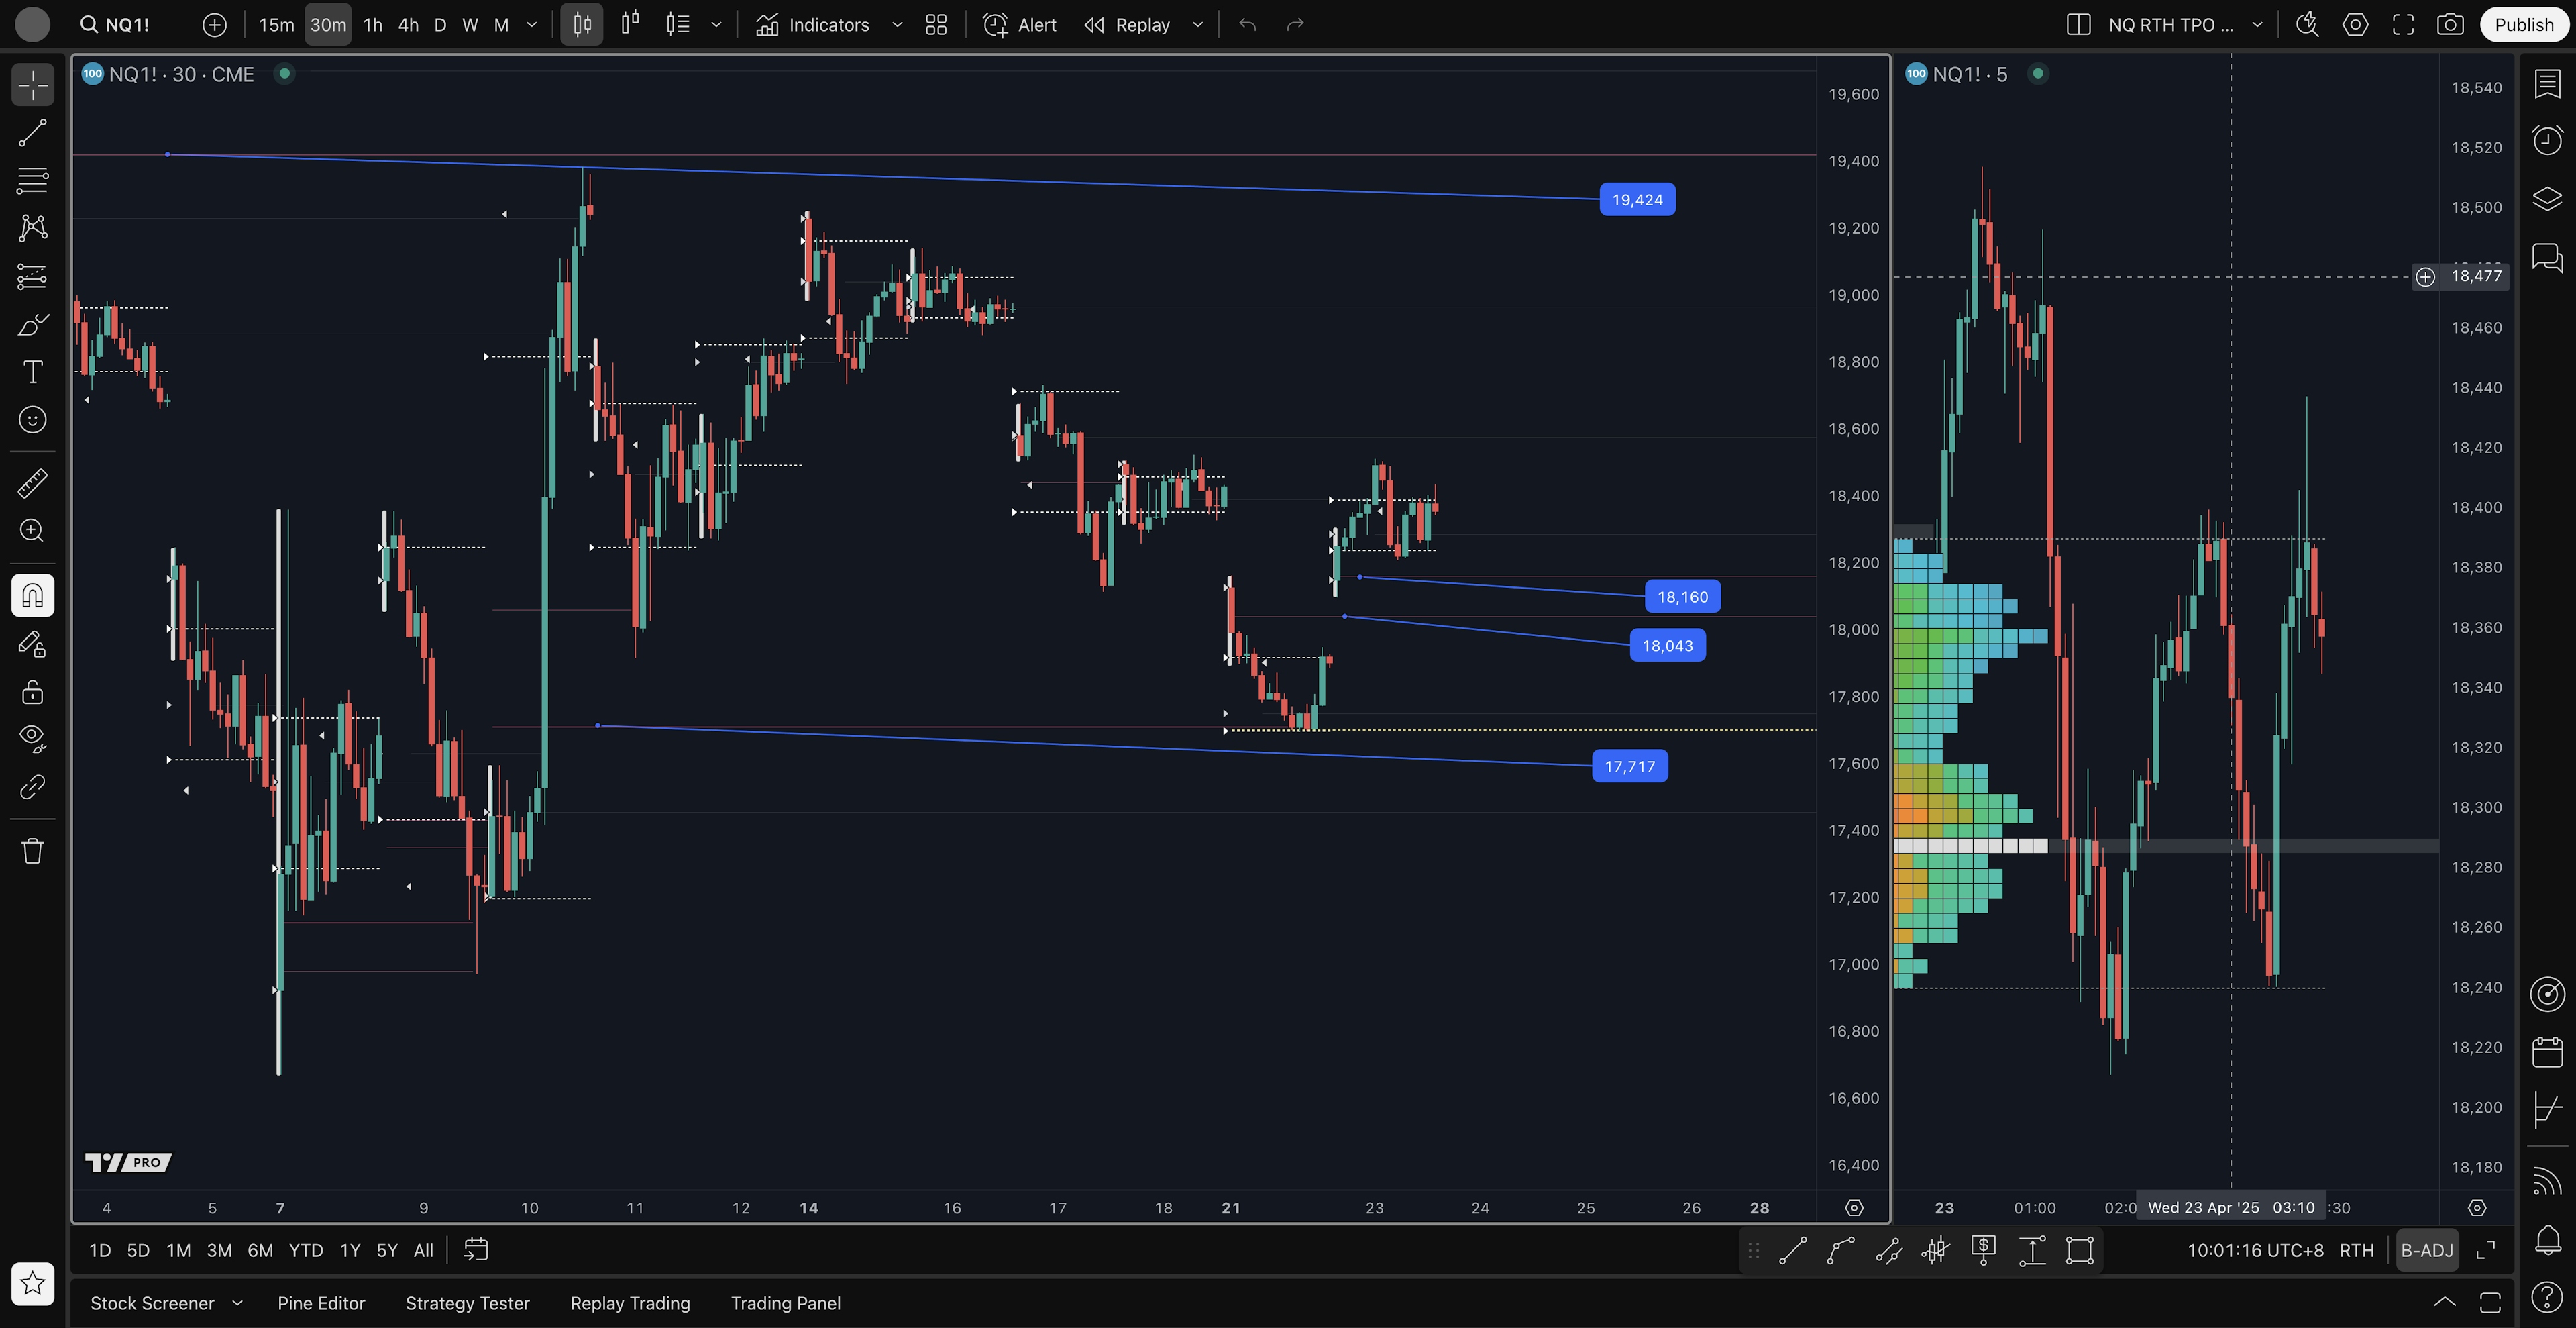Click the trash remove drawings icon
Image resolution: width=2576 pixels, height=1328 pixels.
click(32, 851)
